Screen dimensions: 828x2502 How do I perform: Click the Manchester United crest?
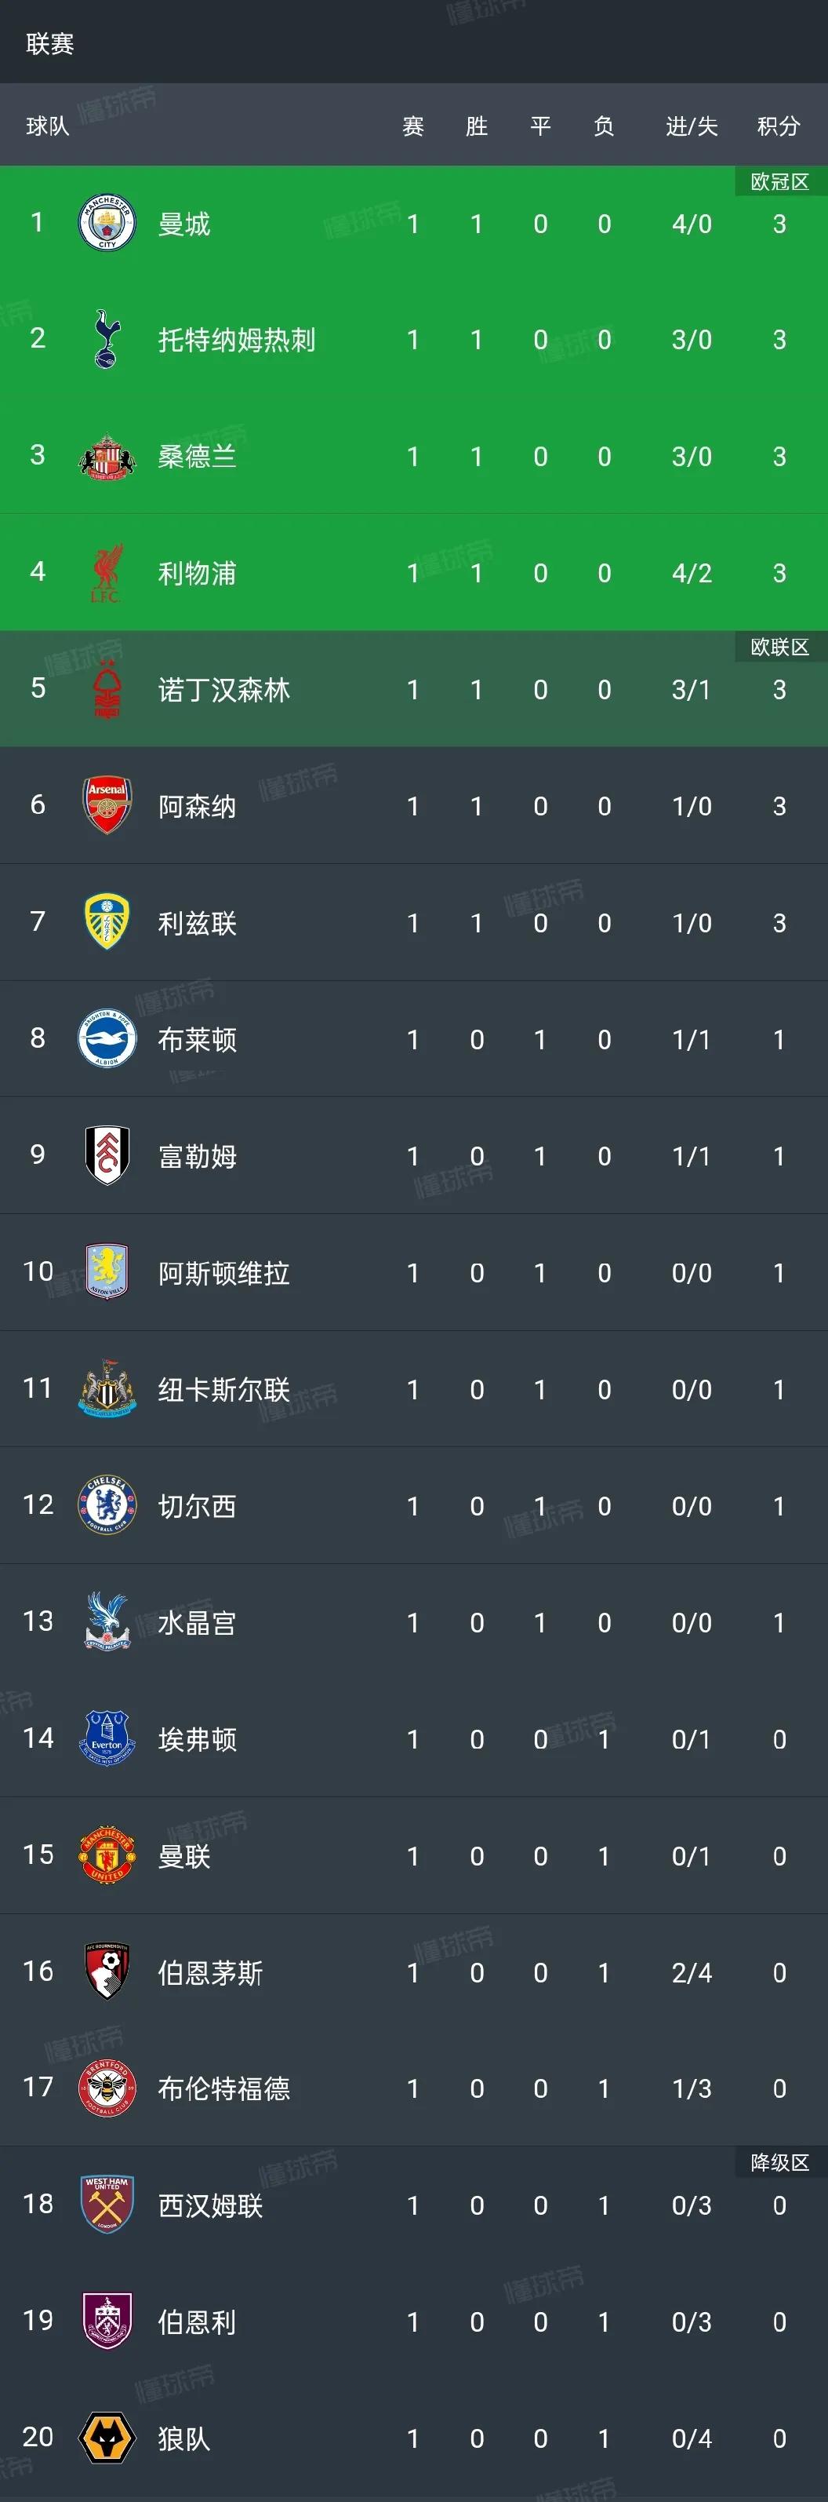coord(107,1855)
